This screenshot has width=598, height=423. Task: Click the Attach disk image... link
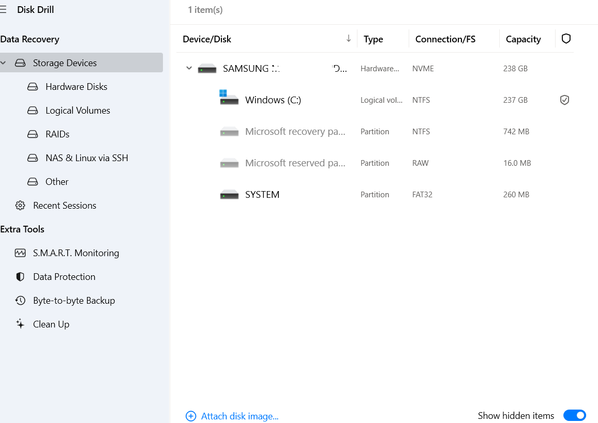[240, 416]
